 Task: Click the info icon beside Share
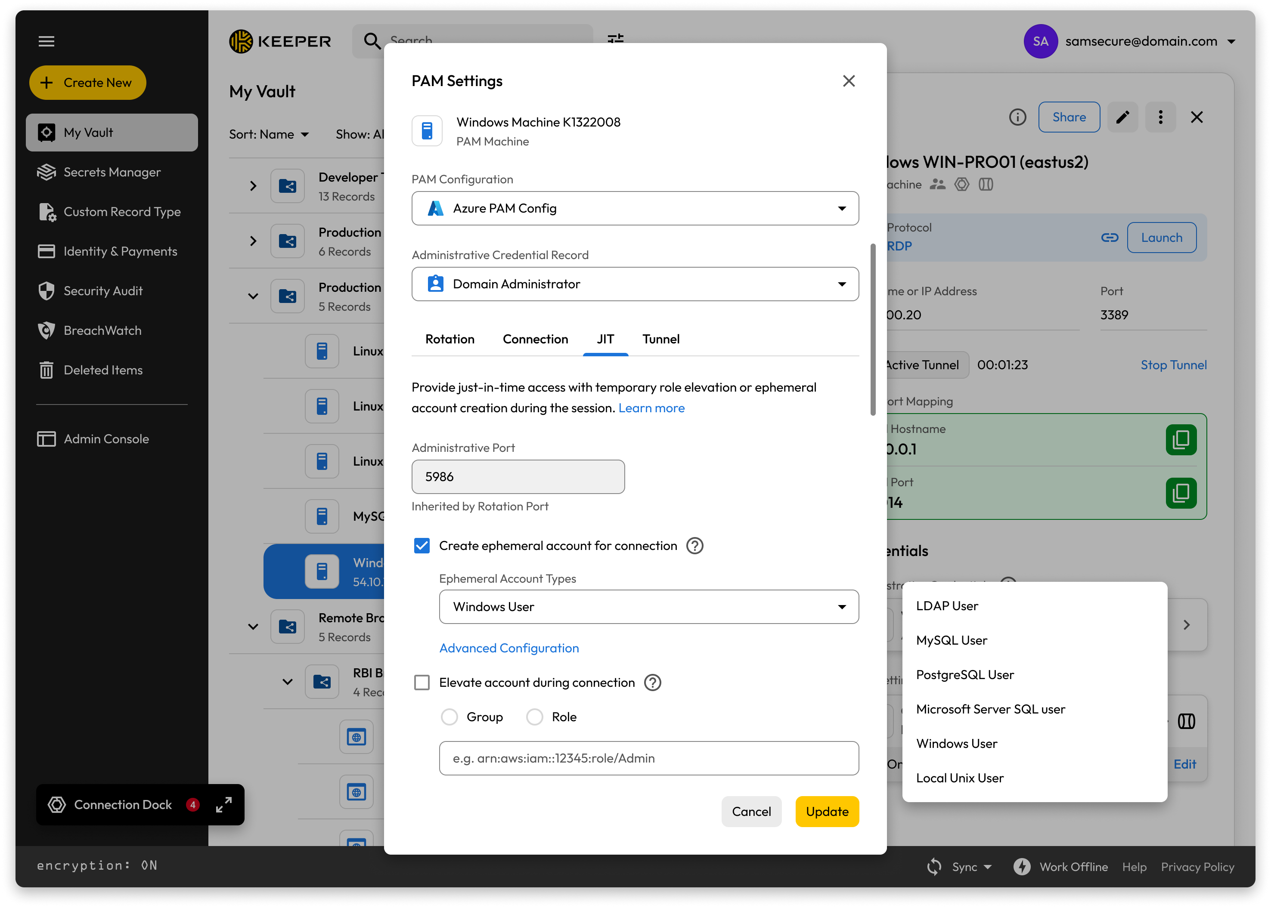(x=1017, y=117)
